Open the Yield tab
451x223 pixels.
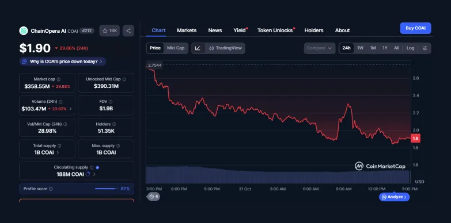coord(240,30)
